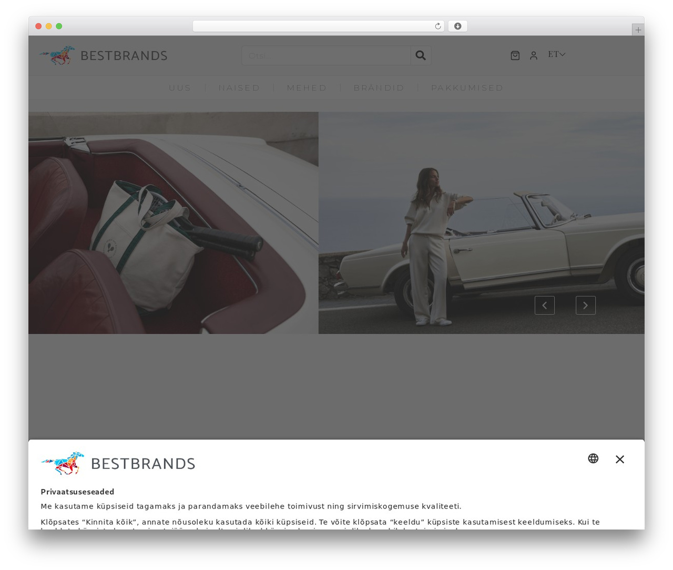Click the Bestbrands logo in cookie banner
This screenshot has width=673, height=570.
[118, 463]
